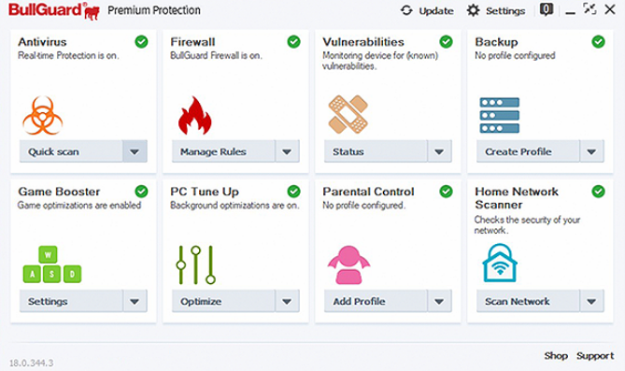625x371 pixels.
Task: Click the Firewall green status checkmark
Action: coord(293,41)
